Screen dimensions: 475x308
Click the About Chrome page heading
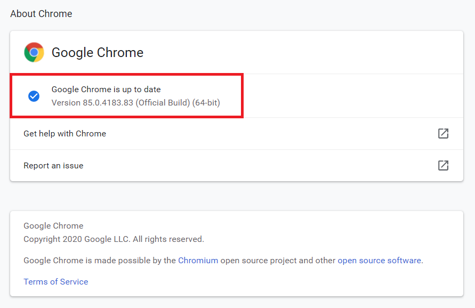41,14
